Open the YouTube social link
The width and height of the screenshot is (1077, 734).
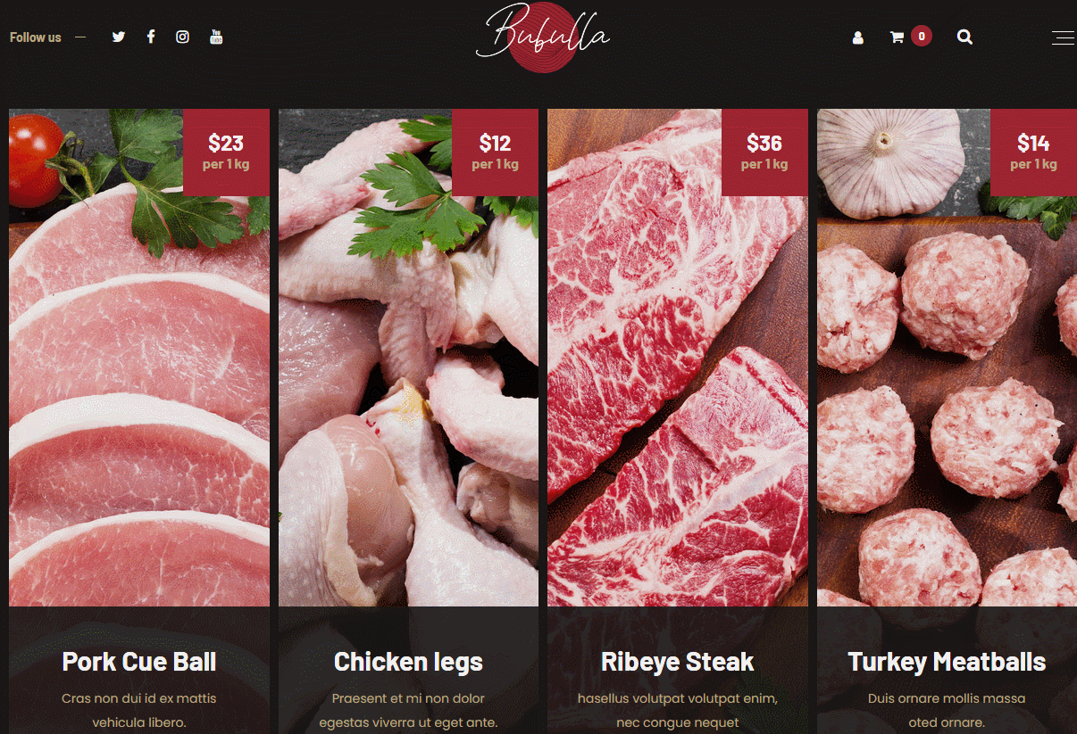pos(216,37)
